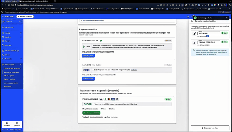The width and height of the screenshot is (232, 132).
Task: Dismiss the Alterações guardadas toast
Action: pyautogui.click(x=227, y=18)
